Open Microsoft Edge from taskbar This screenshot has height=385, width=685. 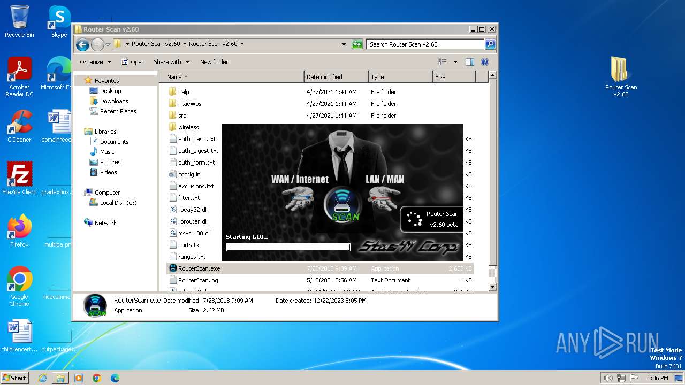coord(115,378)
